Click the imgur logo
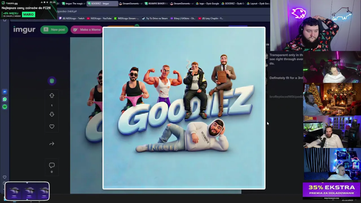Viewport: 361px width, 203px height. click(x=24, y=29)
